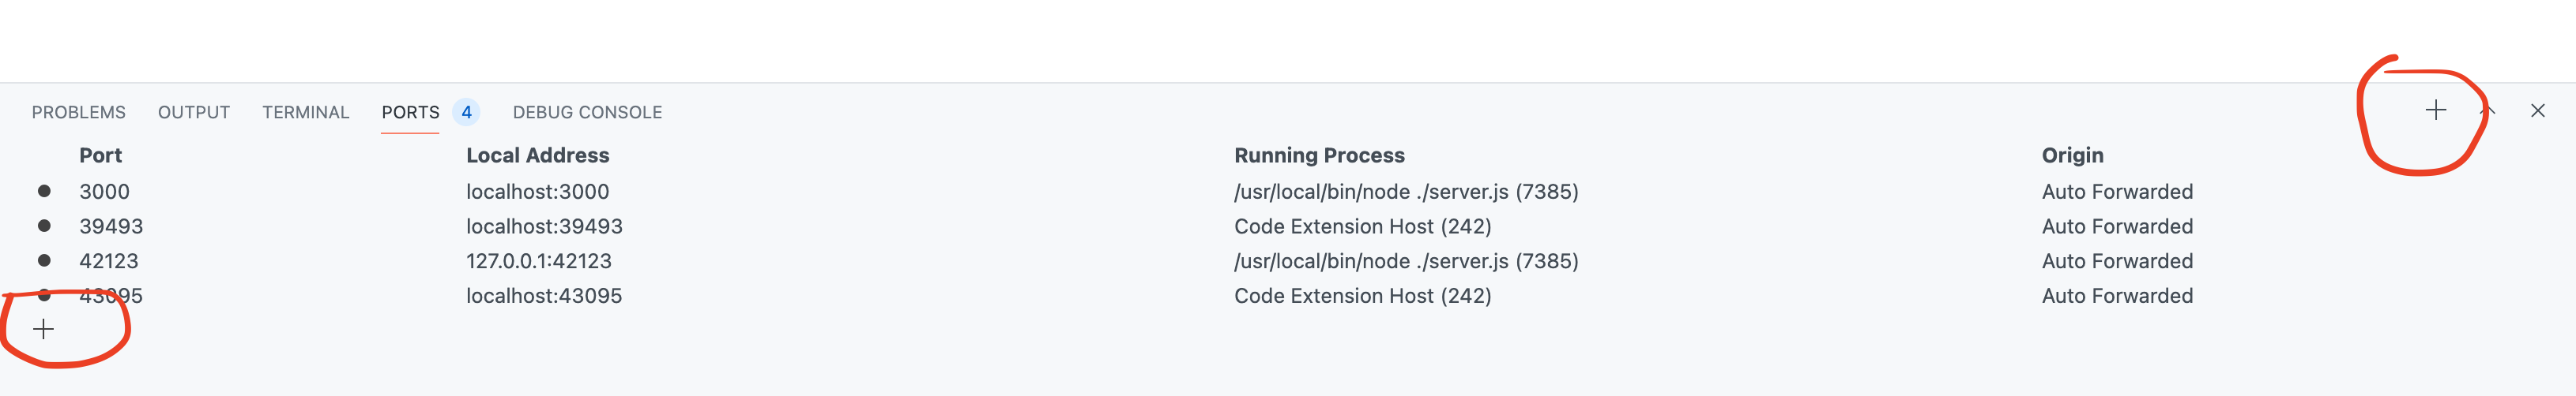
Task: Click the add port plus below the ports list
Action: pyautogui.click(x=43, y=329)
